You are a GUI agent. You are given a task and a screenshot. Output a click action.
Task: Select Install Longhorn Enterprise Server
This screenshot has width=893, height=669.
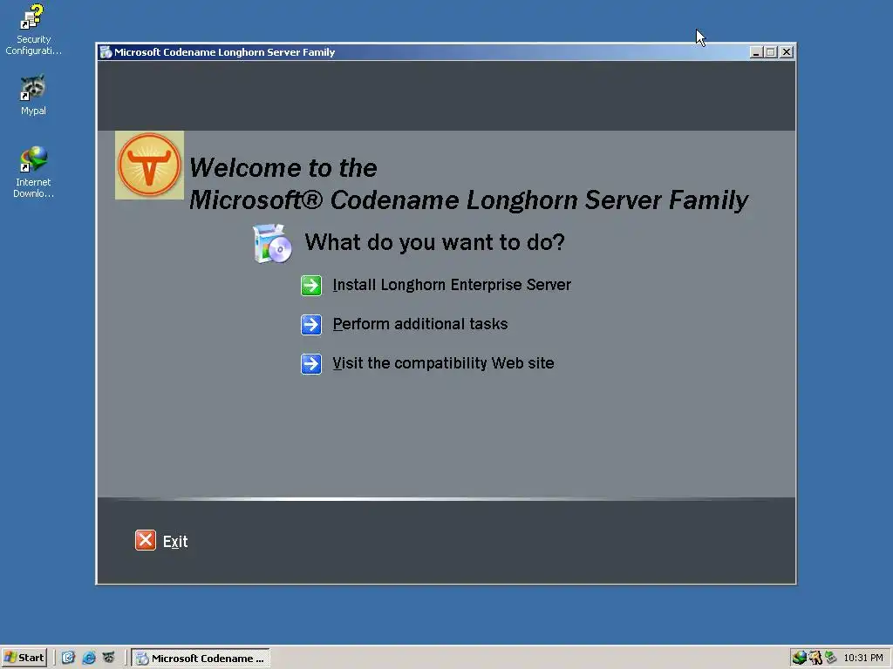click(452, 285)
